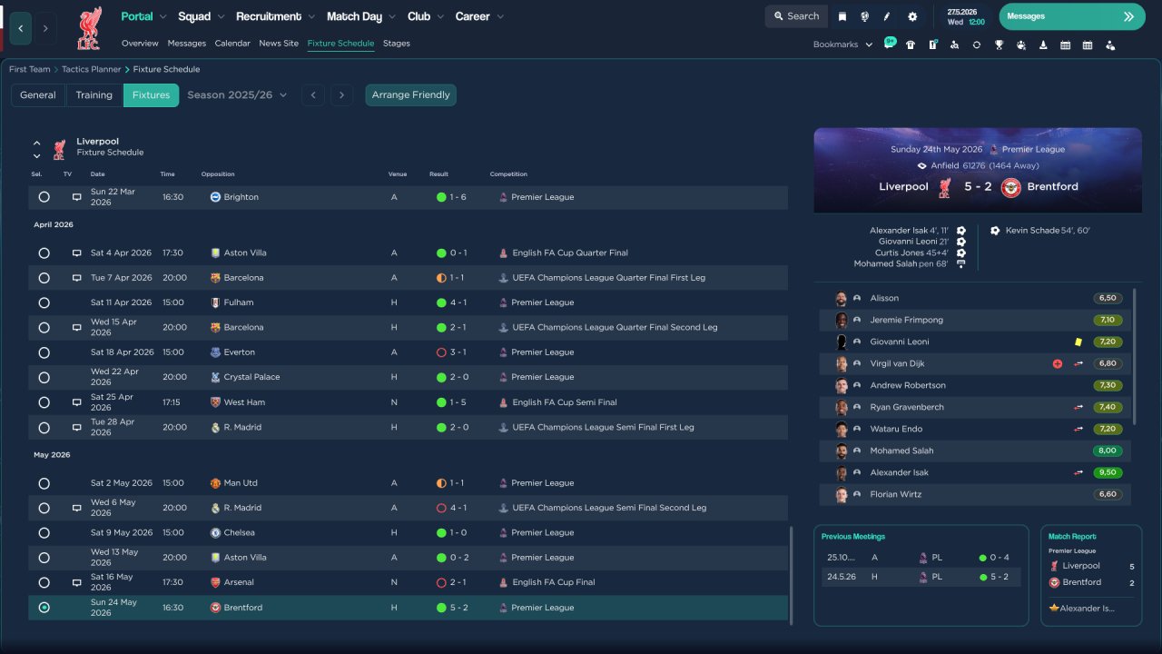The image size is (1162, 654).
Task: Select the Man Utd fixture radio button
Action: coord(44,483)
